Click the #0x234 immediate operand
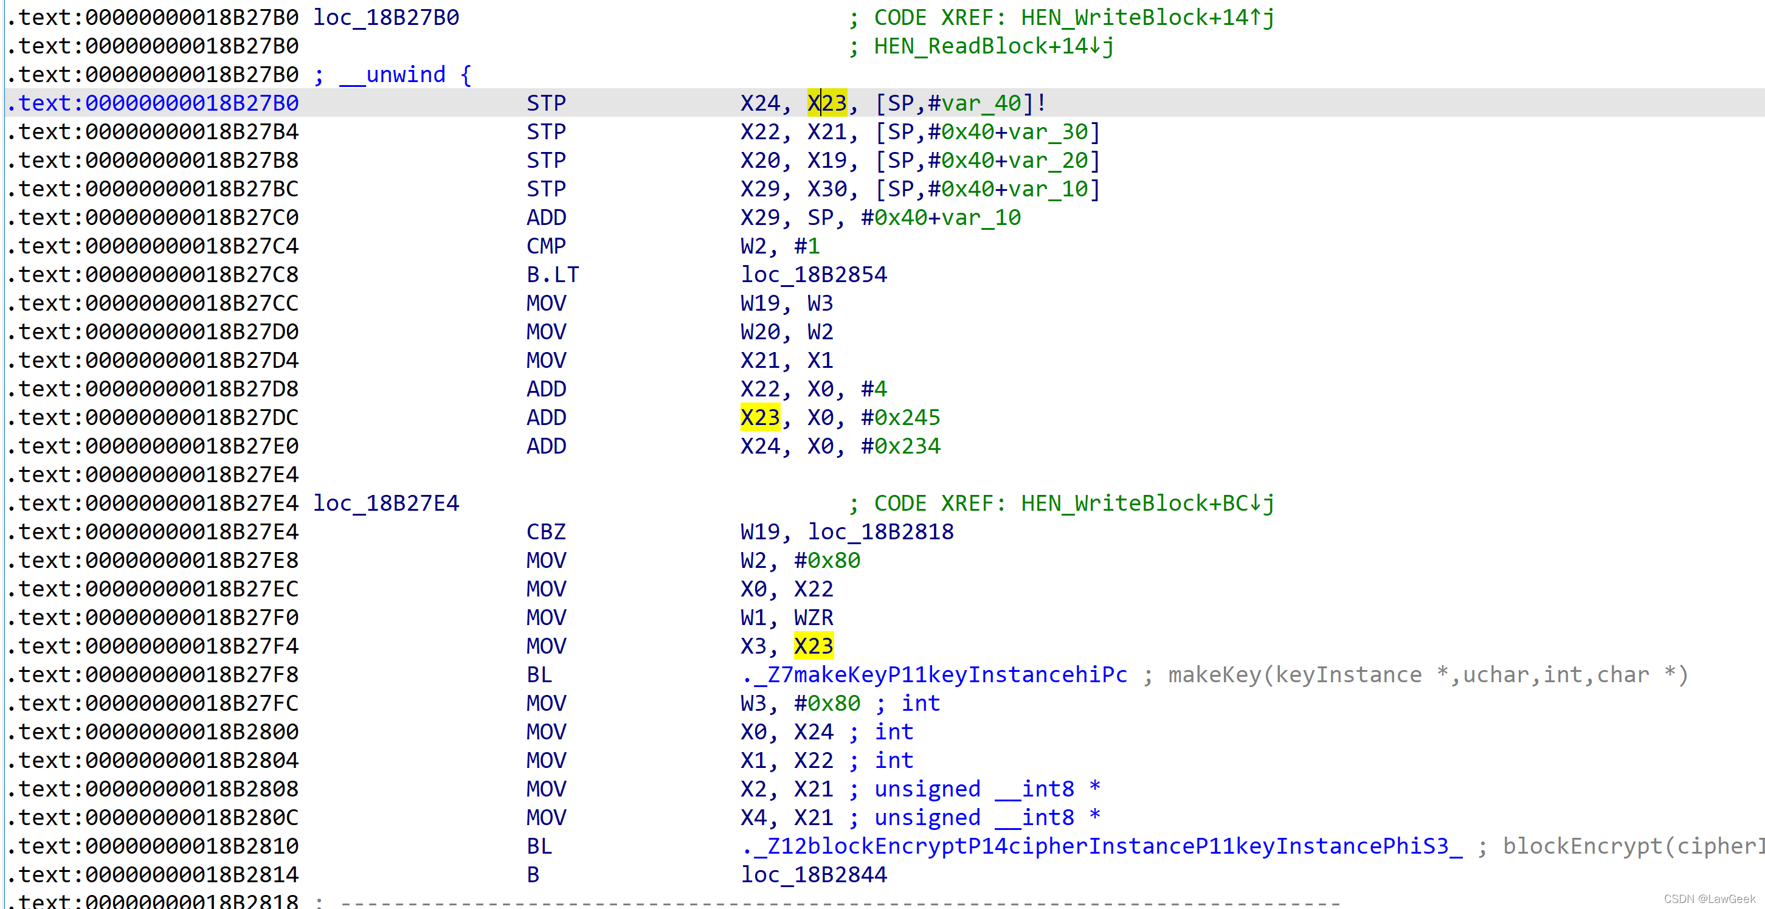 [900, 446]
